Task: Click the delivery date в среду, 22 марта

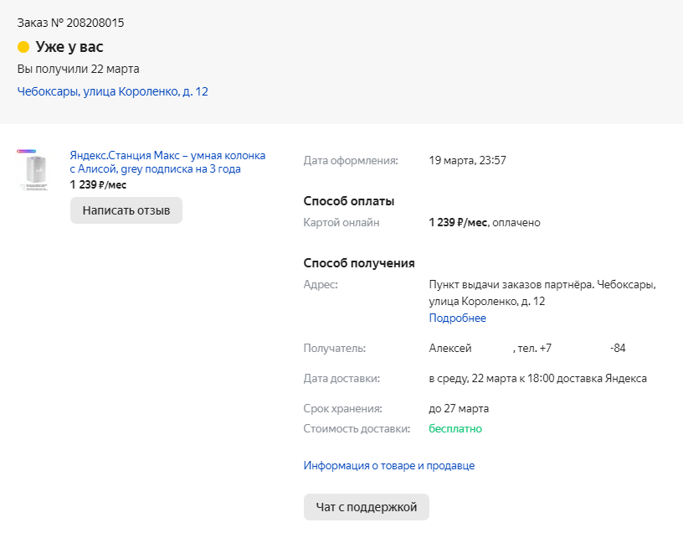Action: pyautogui.click(x=473, y=379)
